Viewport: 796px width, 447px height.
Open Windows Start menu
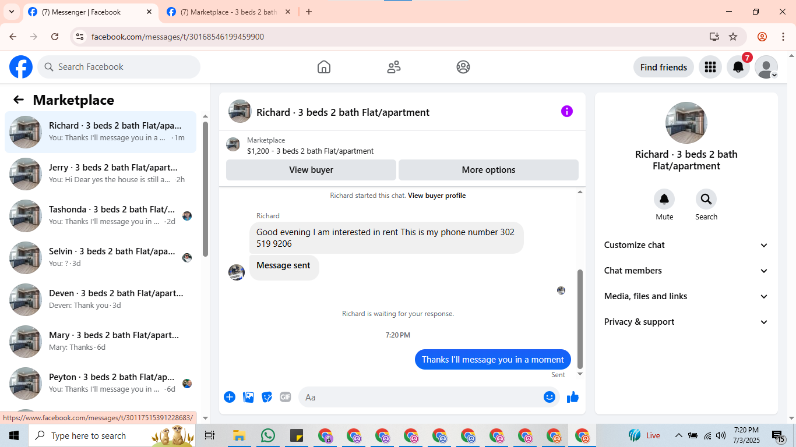click(14, 435)
